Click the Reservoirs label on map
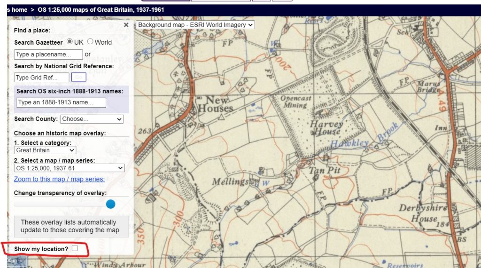Screen dimensions: 481x268 [x=405, y=265]
